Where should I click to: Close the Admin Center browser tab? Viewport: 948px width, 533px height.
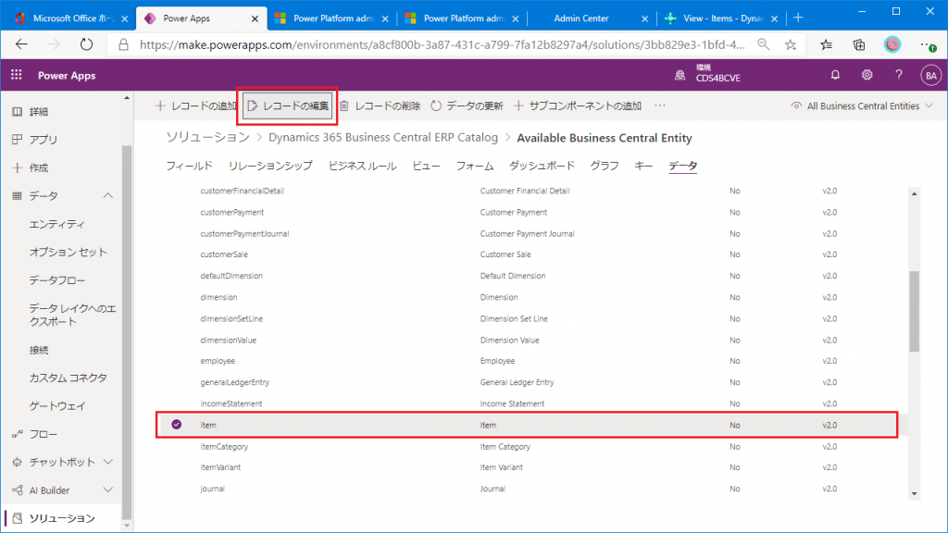point(644,19)
